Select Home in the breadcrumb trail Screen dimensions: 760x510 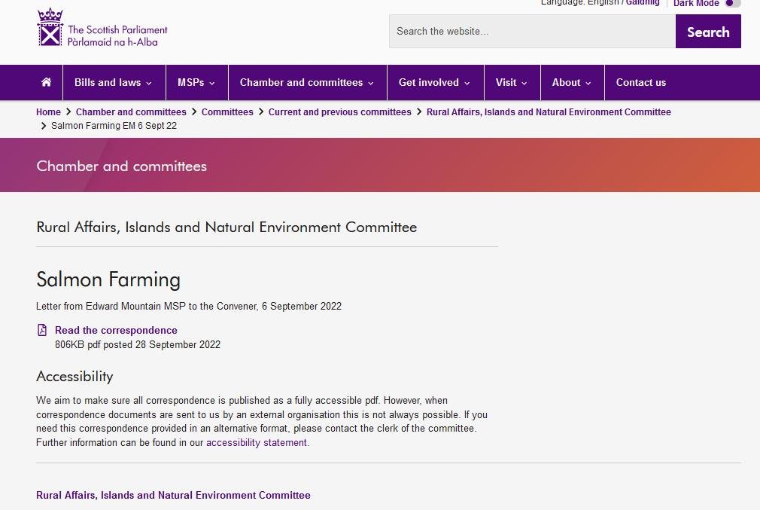[48, 111]
